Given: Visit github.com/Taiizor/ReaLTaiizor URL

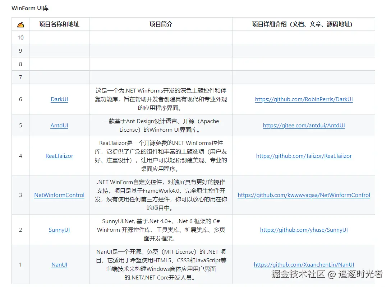Looking at the screenshot, I should (x=304, y=156).
